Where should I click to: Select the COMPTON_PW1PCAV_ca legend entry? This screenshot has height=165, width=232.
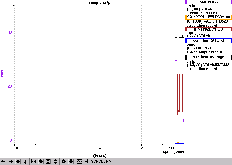(x=209, y=17)
